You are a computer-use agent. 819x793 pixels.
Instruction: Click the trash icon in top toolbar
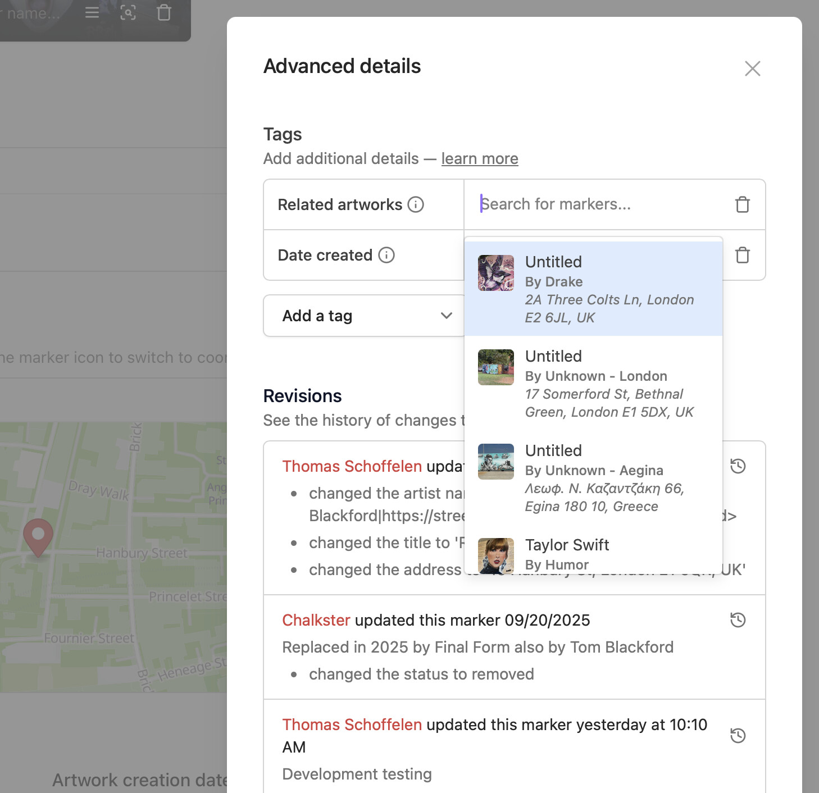point(164,12)
